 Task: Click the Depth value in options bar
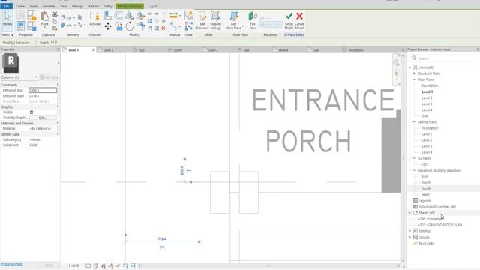54,43
